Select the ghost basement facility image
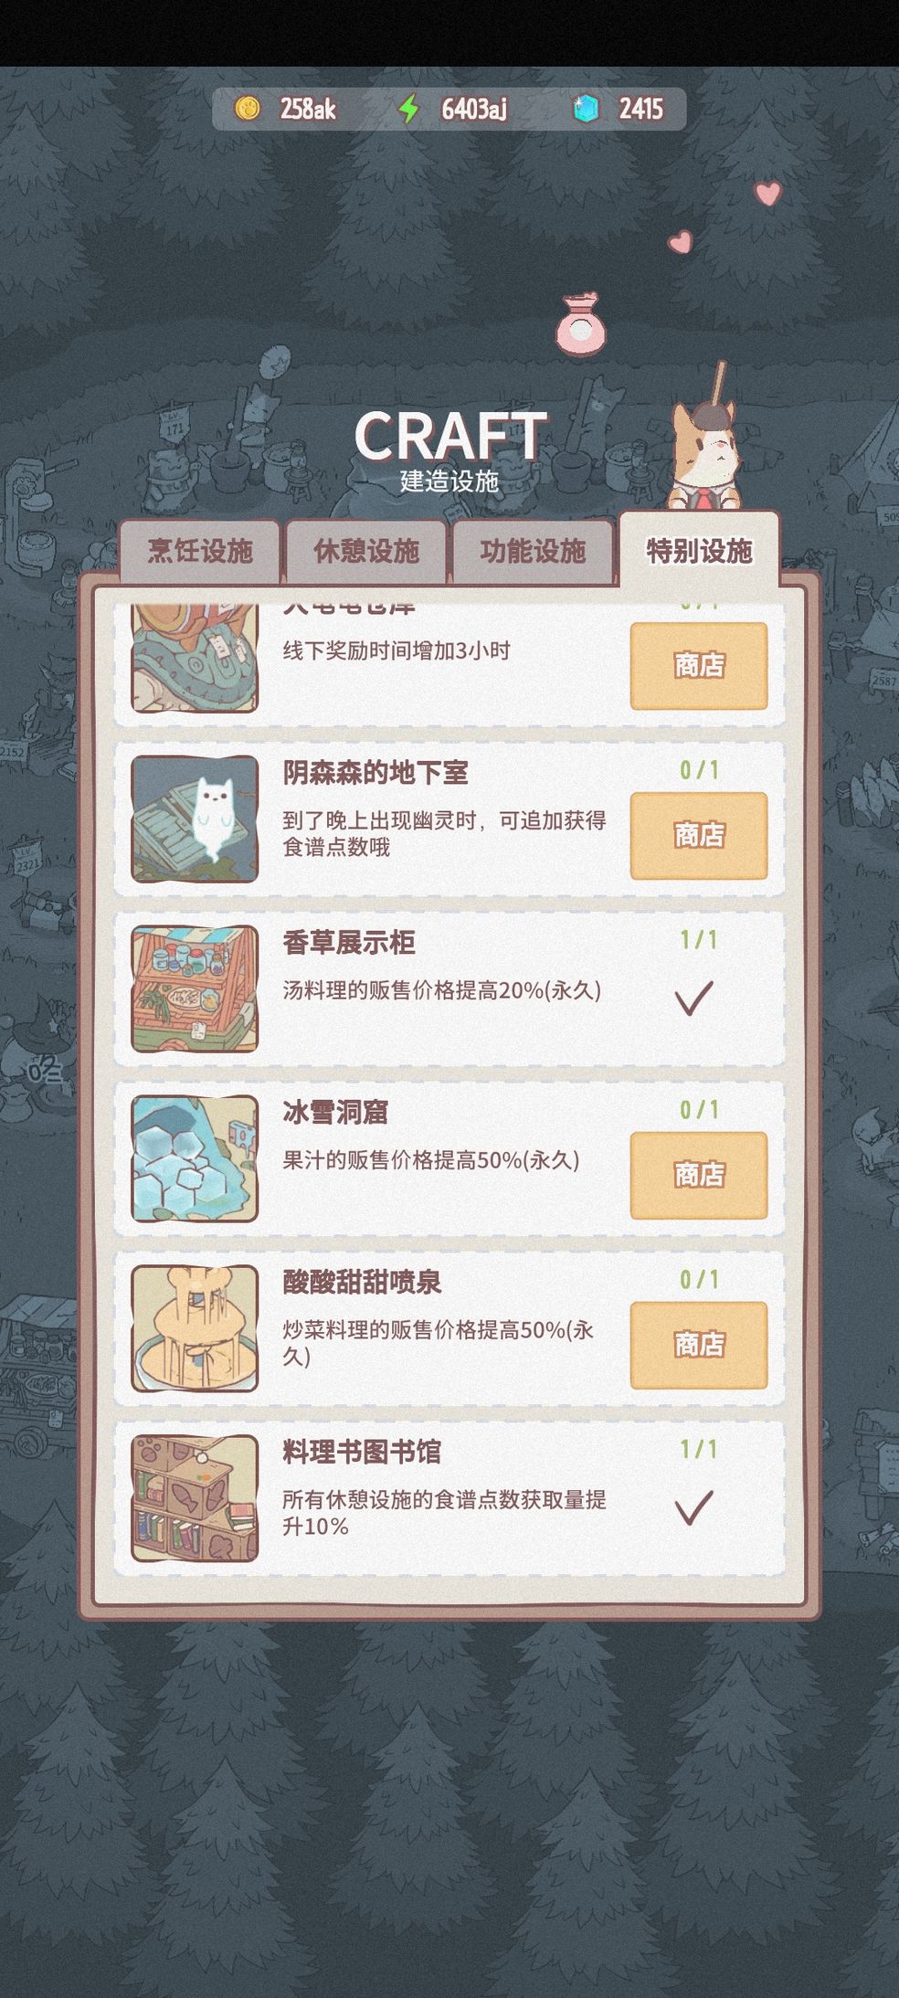The width and height of the screenshot is (899, 1998). [195, 819]
